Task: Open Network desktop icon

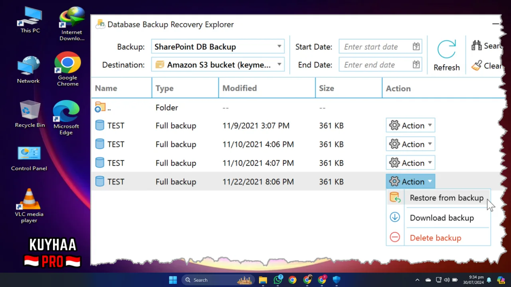Action: click(28, 70)
